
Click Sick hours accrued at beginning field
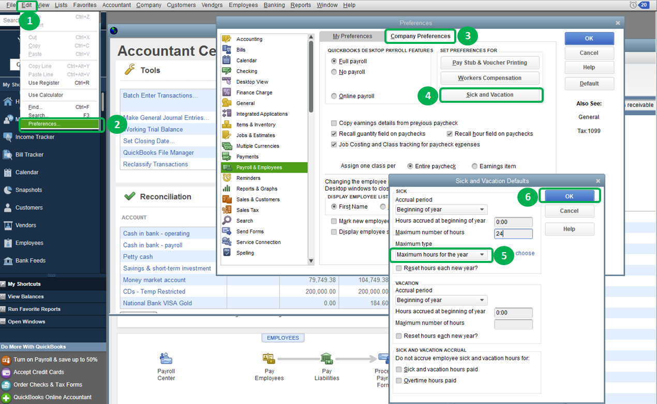point(513,222)
